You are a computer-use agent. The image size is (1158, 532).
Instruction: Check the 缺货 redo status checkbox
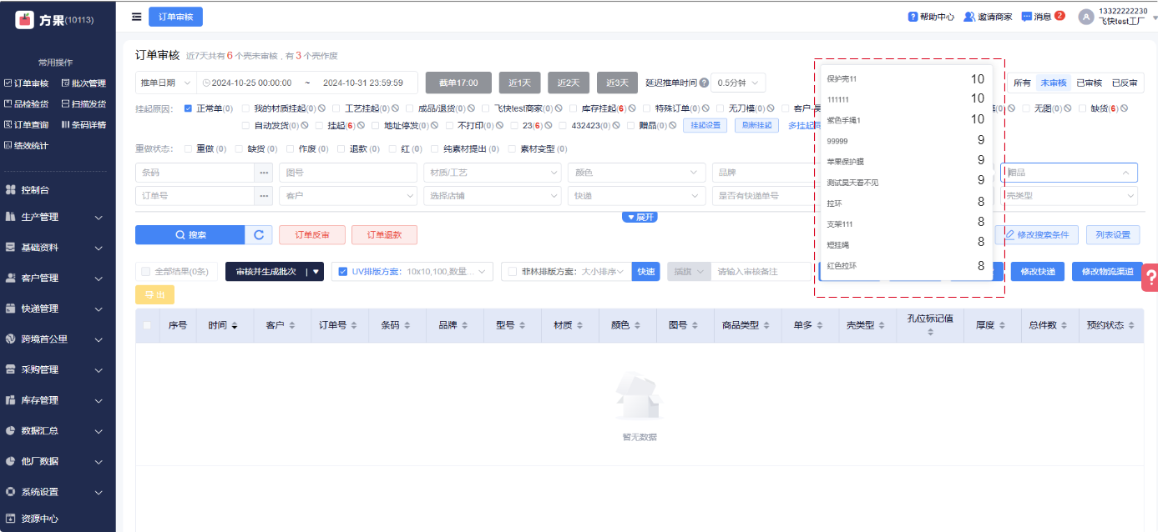click(239, 149)
